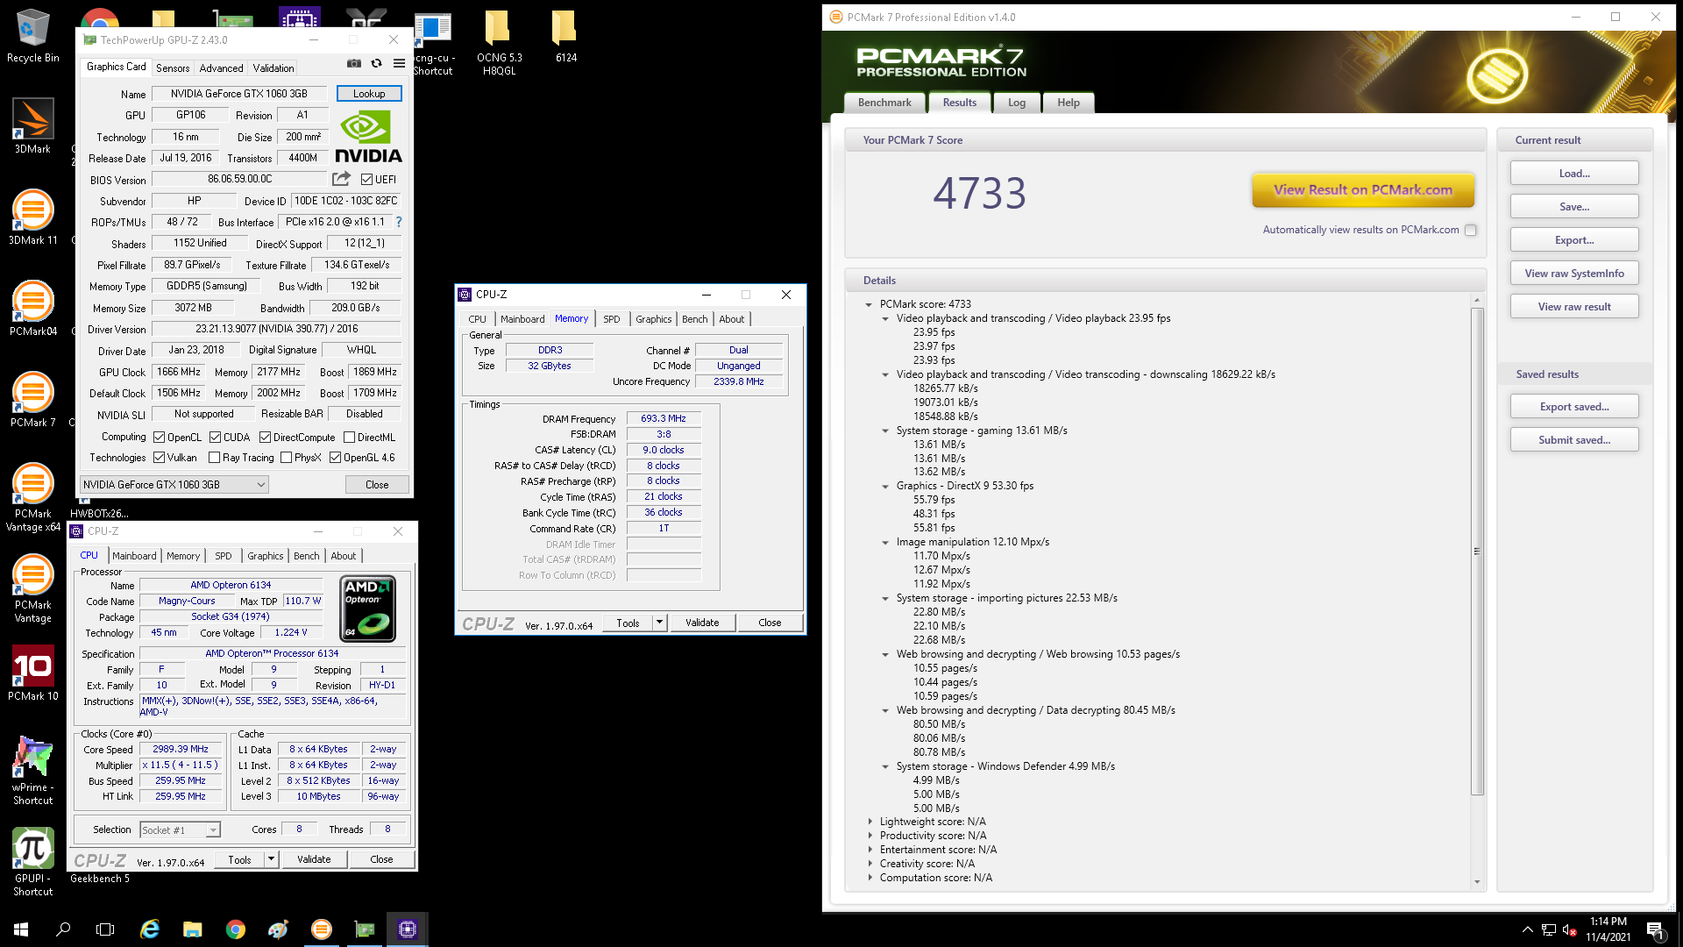Open Windows Start menu
The height and width of the screenshot is (947, 1683).
pyautogui.click(x=21, y=929)
